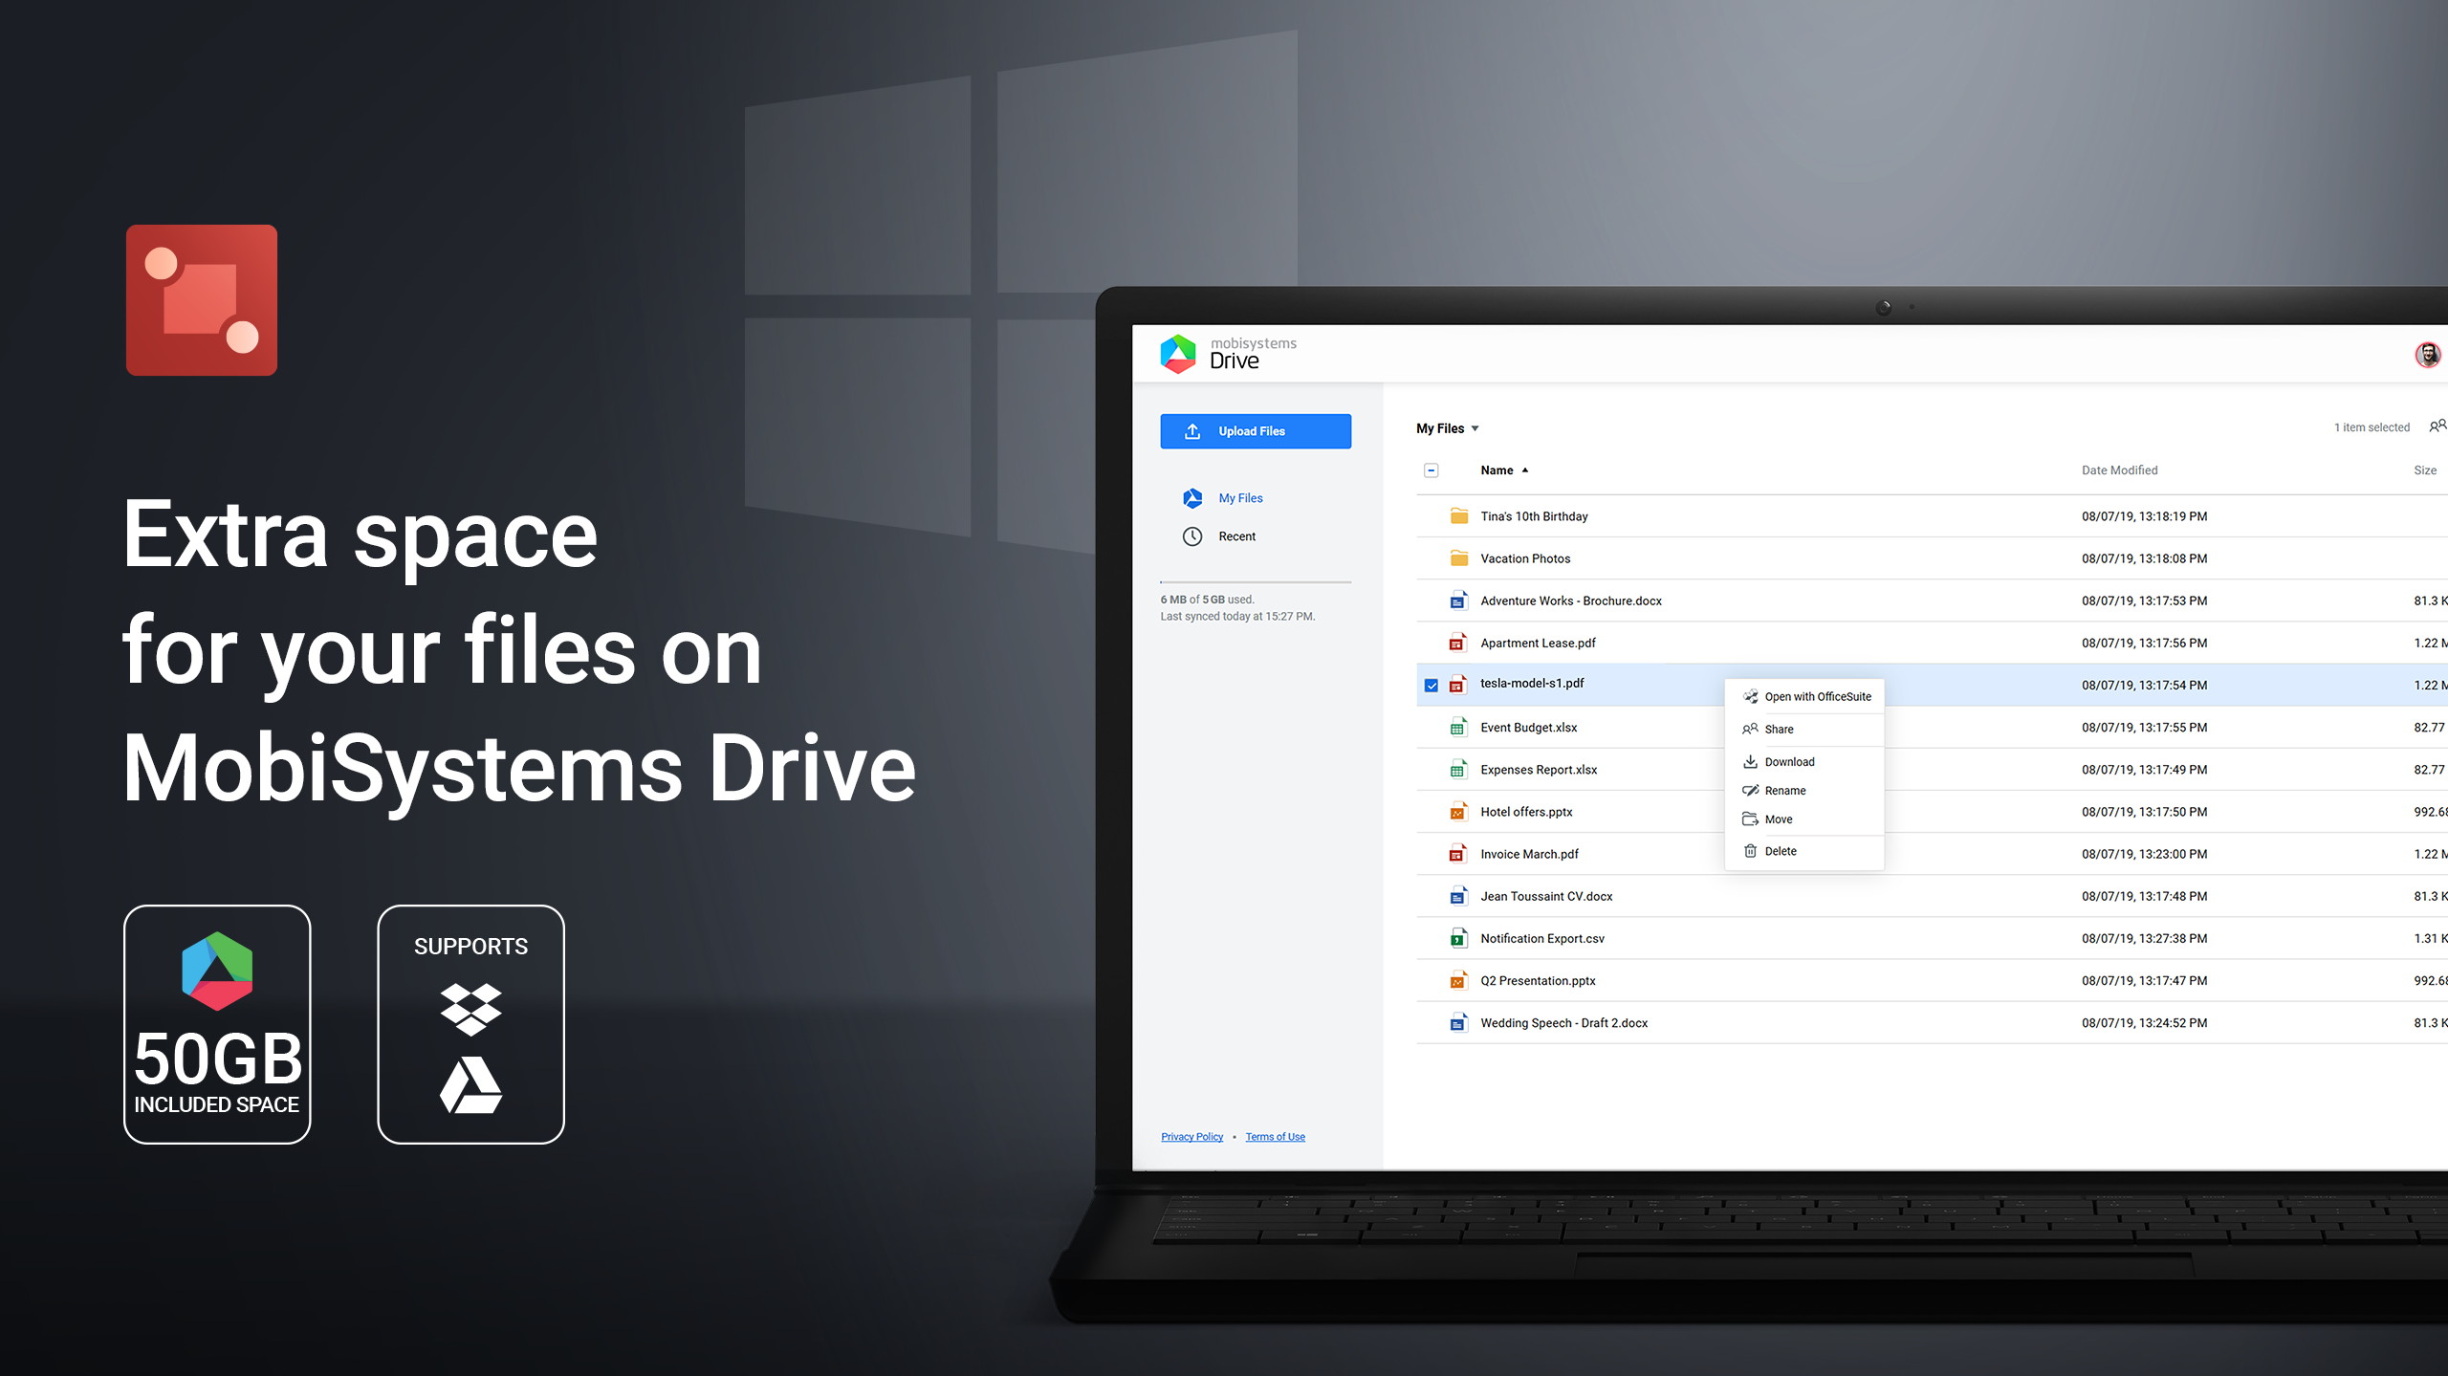
Task: Click the My Files sidebar icon
Action: pos(1192,498)
